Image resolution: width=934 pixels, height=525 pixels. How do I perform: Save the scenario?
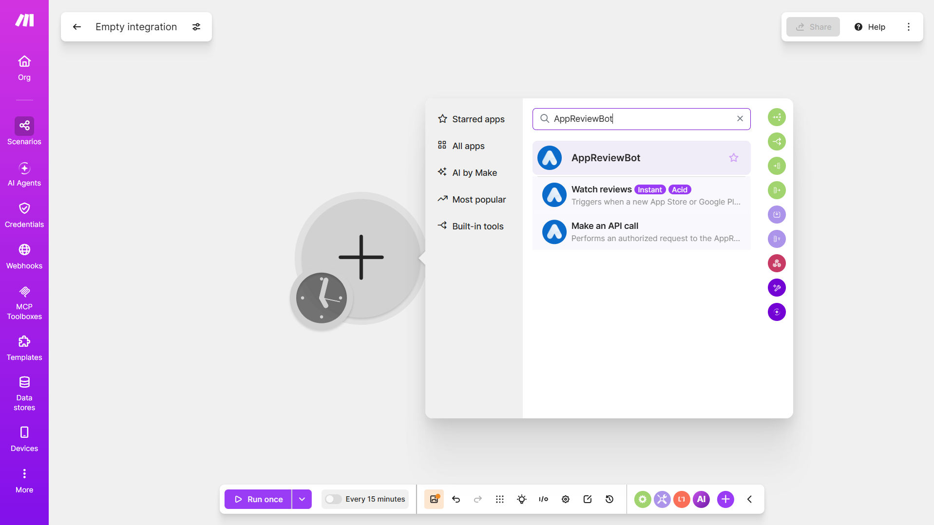point(434,499)
